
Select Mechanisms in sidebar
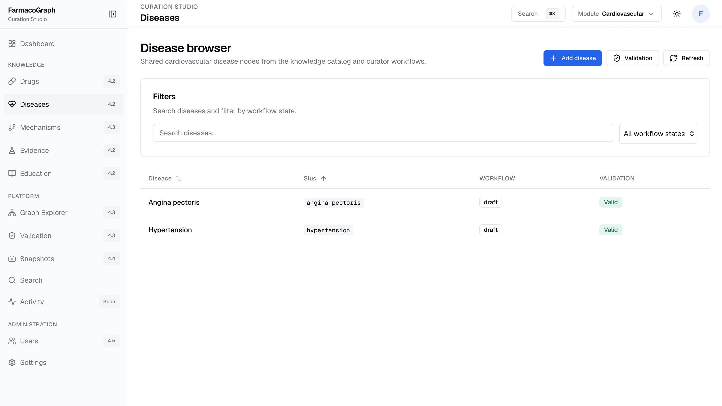64,127
